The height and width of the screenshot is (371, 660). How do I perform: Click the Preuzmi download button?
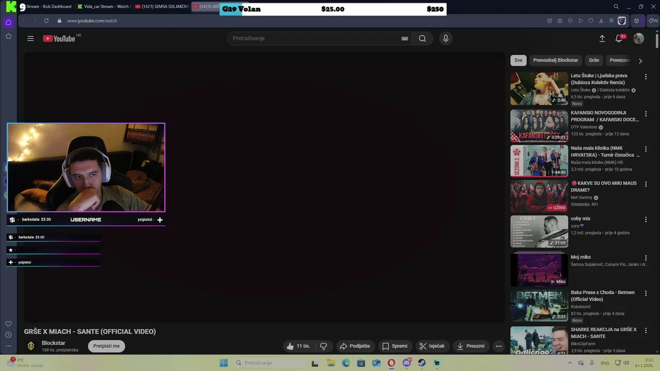click(471, 346)
